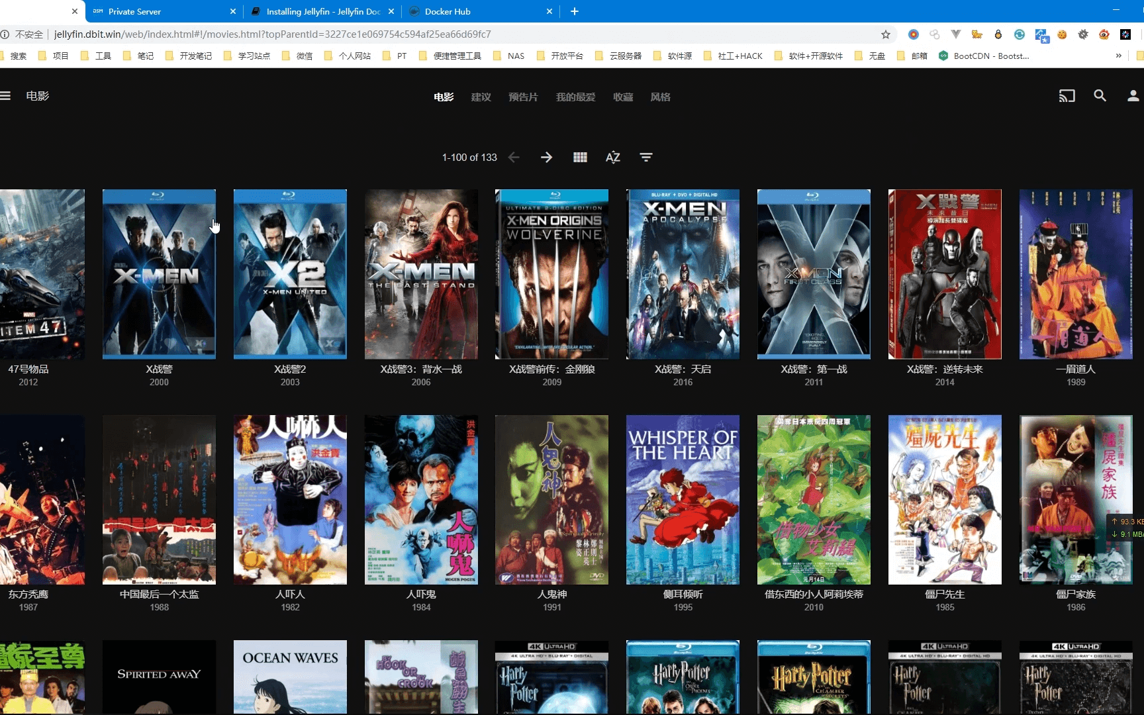This screenshot has width=1144, height=715.
Task: Bookmark this page with the star icon
Action: (886, 34)
